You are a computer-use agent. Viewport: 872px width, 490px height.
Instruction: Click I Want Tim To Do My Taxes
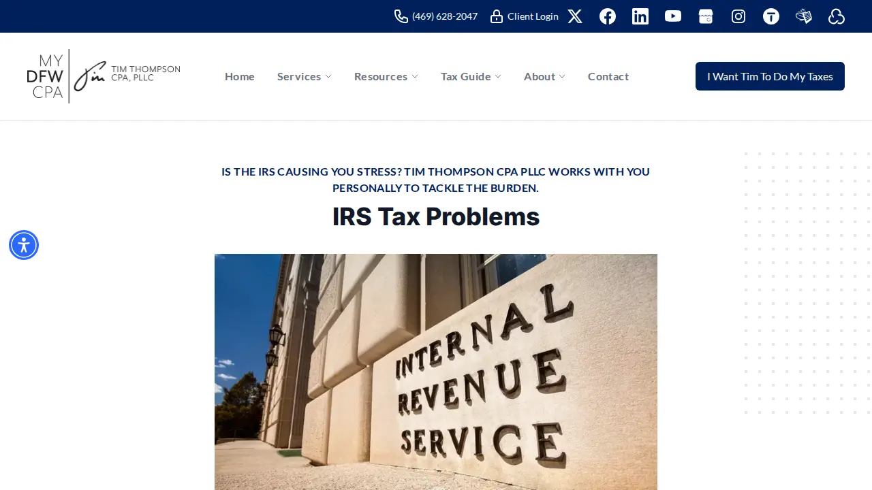(x=770, y=76)
